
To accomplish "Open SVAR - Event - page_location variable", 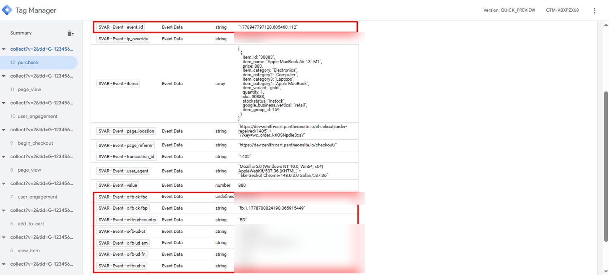I will (126, 131).
